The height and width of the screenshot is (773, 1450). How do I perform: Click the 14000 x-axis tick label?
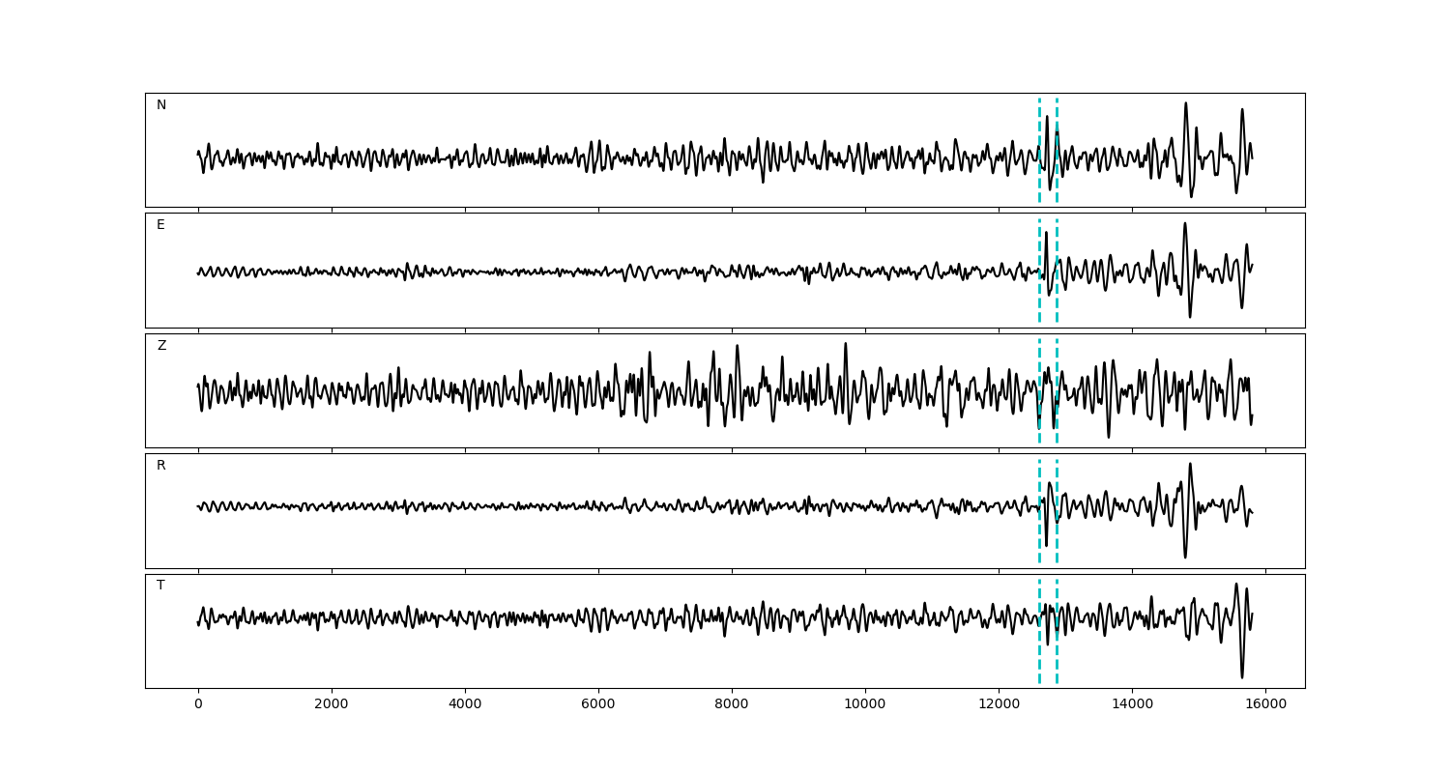(x=1132, y=704)
